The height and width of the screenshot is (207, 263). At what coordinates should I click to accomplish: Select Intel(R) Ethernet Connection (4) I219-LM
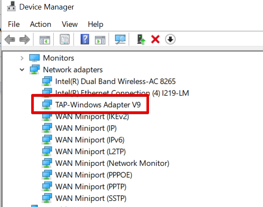pos(122,93)
